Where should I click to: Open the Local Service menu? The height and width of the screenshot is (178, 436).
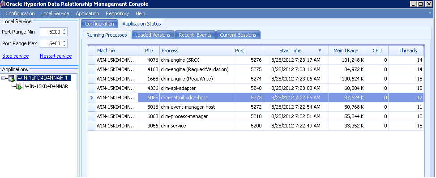coord(55,13)
